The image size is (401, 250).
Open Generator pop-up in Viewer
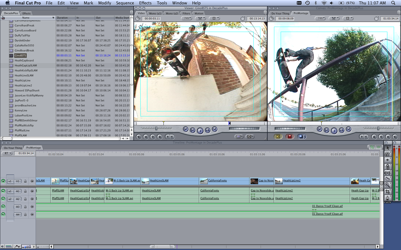[x=250, y=137]
